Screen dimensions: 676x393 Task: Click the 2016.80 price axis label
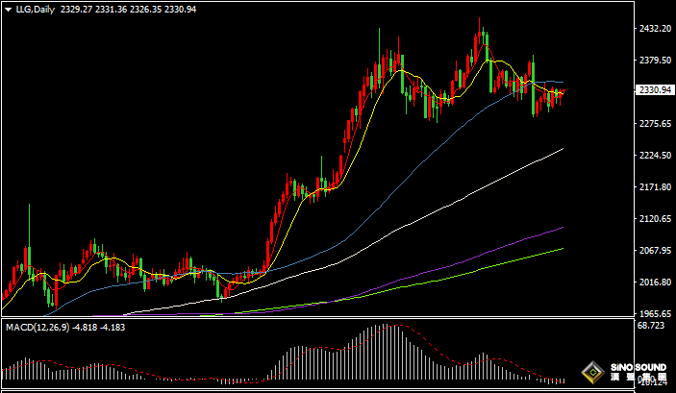point(654,282)
